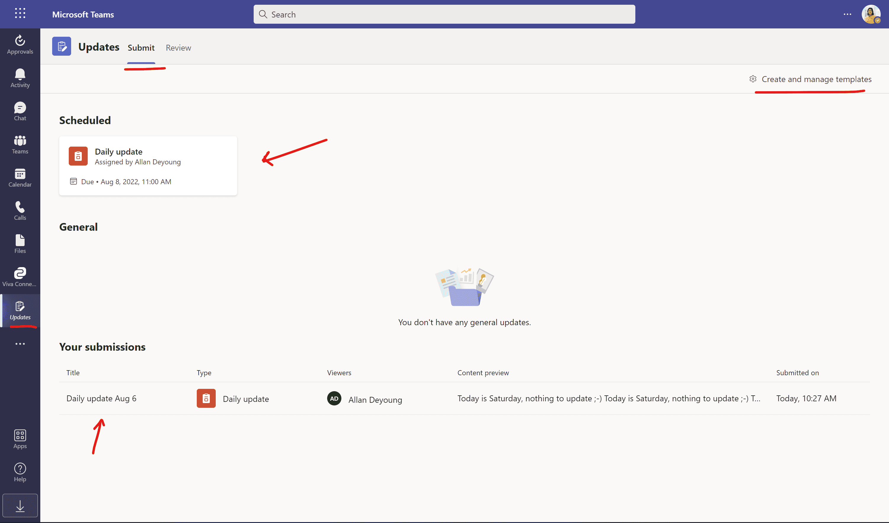
Task: Click the Viewers column header
Action: [339, 373]
